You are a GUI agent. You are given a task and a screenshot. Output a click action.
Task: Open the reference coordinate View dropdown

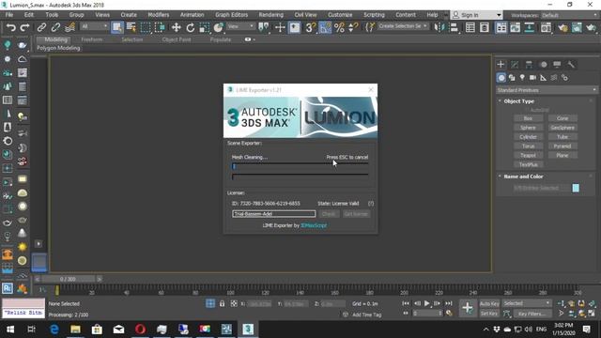(240, 26)
